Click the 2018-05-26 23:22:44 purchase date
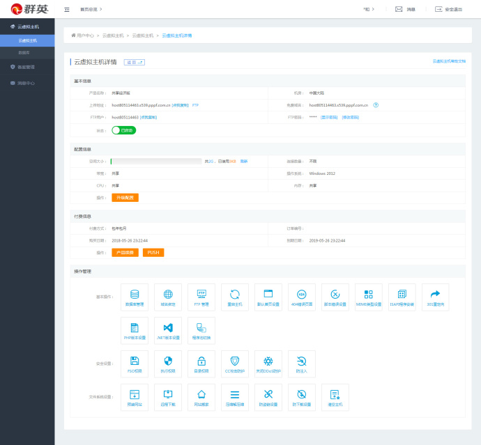The width and height of the screenshot is (481, 445). pyautogui.click(x=130, y=240)
